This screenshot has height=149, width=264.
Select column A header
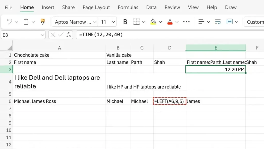[x=60, y=48]
